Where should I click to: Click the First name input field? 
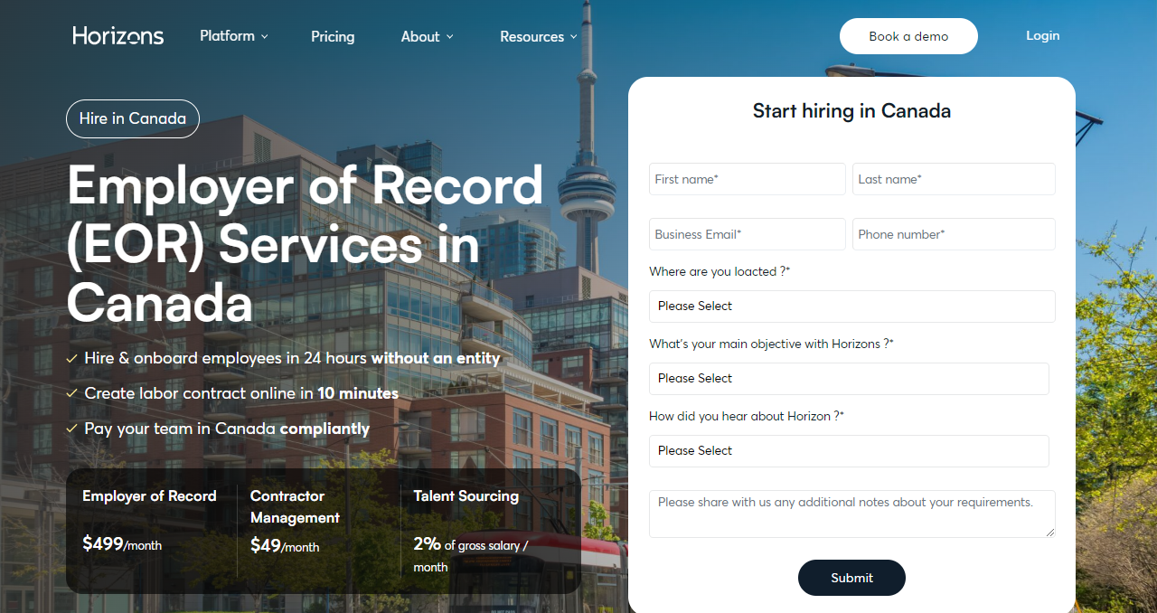click(747, 179)
